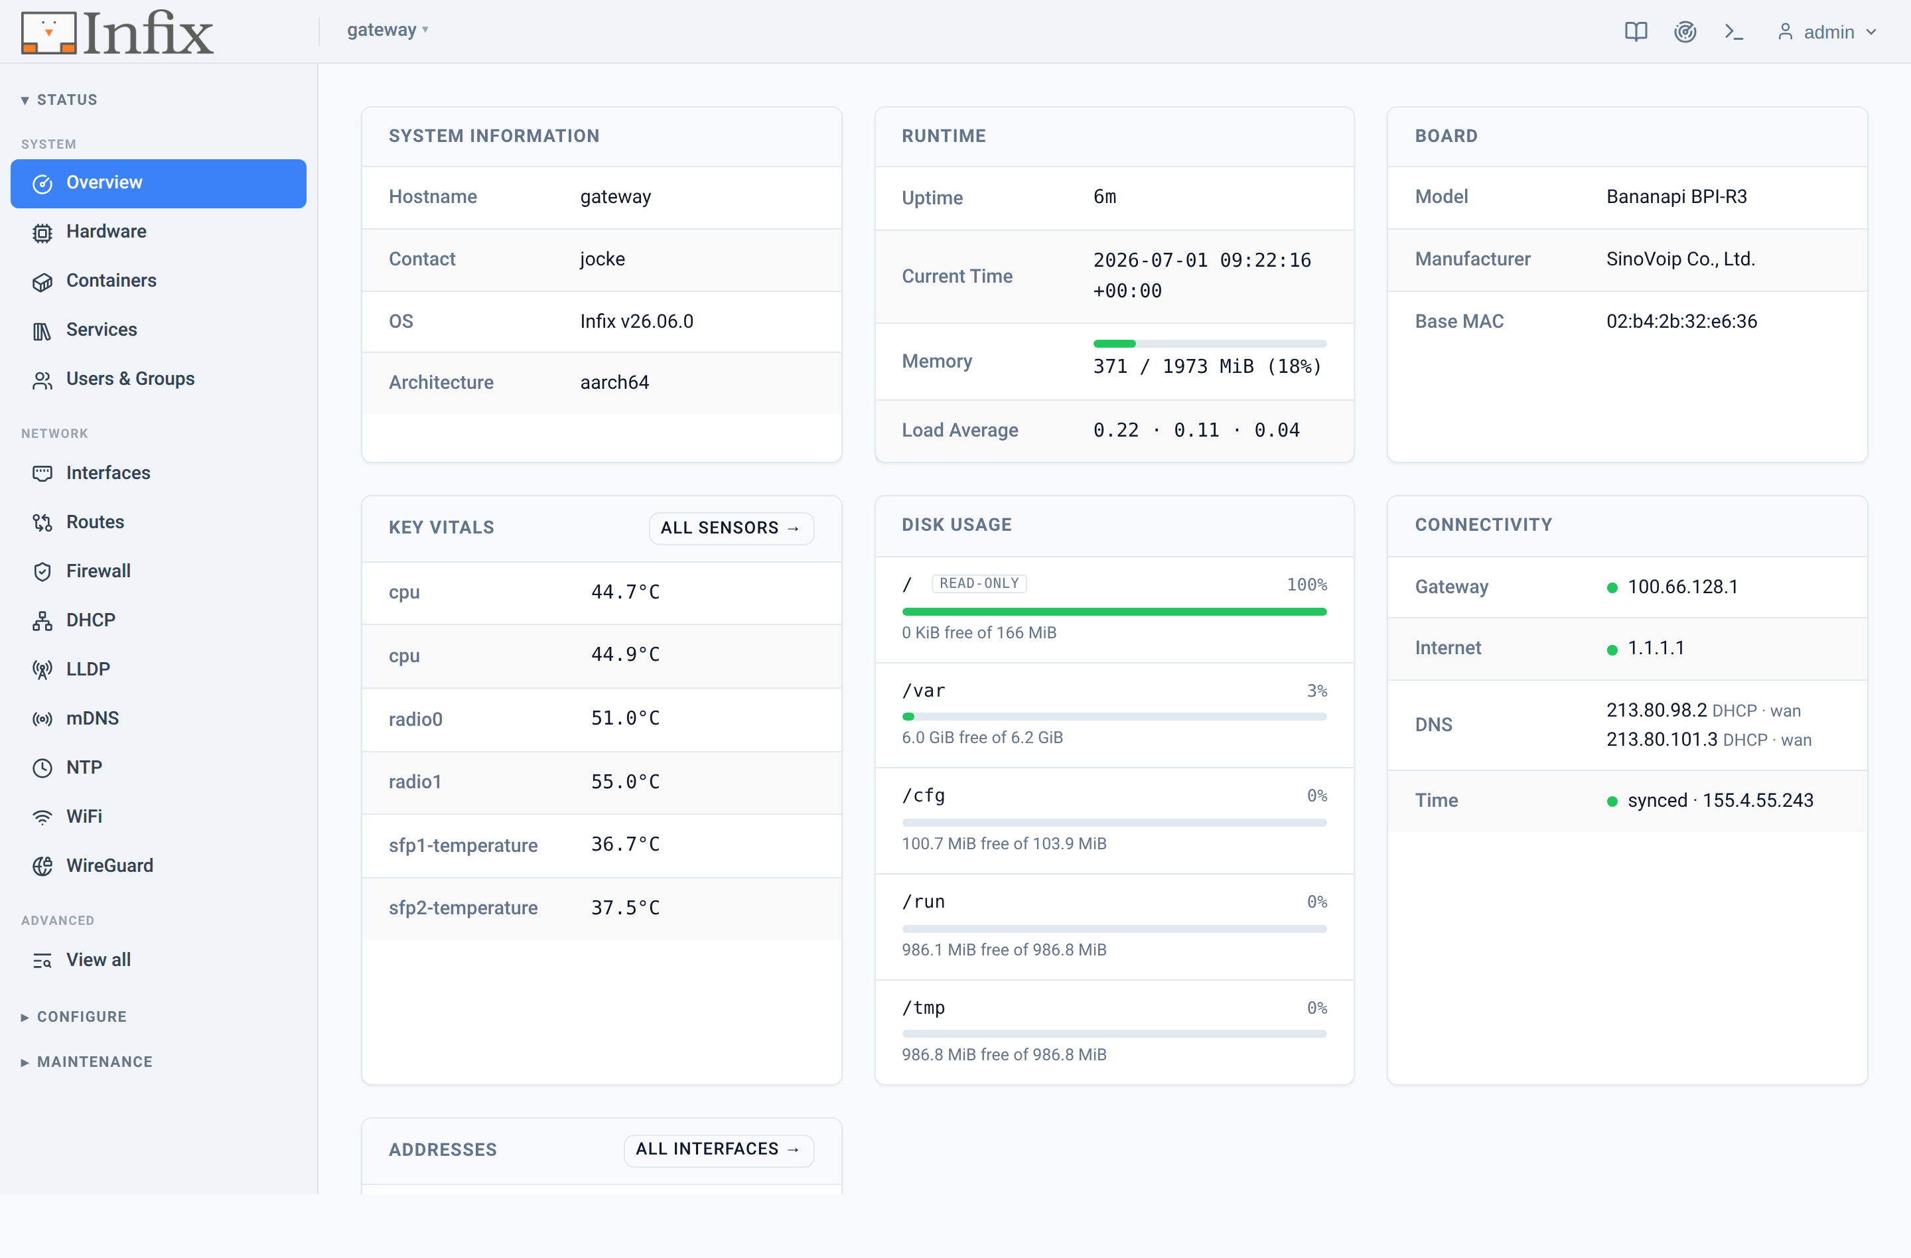Viewport: 1911px width, 1258px height.
Task: Click the LLDP antenna icon
Action: [42, 669]
